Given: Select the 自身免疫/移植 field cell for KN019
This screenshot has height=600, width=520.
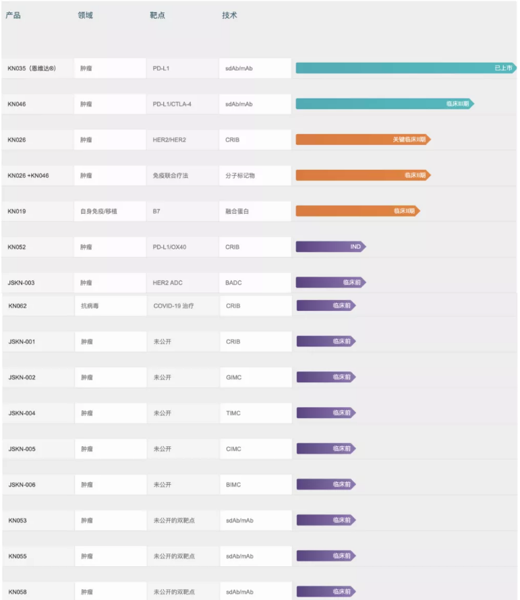Looking at the screenshot, I should click(98, 211).
